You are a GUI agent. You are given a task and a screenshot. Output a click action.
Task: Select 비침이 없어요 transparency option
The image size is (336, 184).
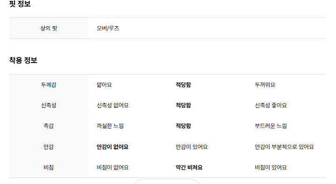pyautogui.click(x=112, y=167)
